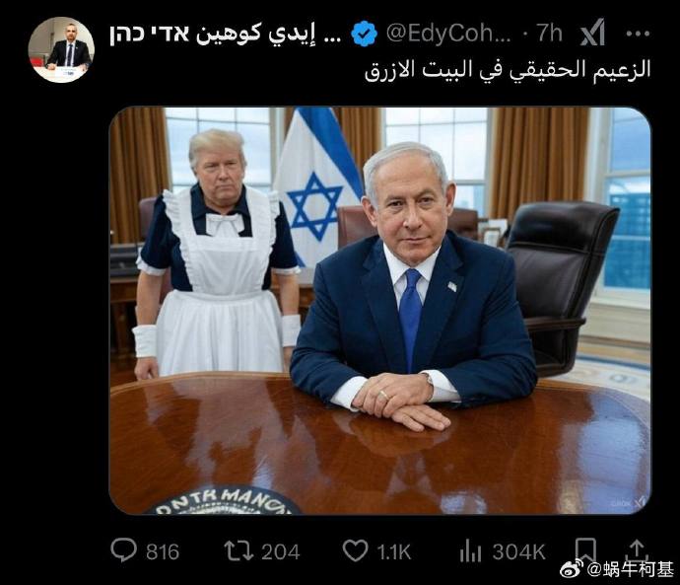Click the 1.1K likes count

point(394,552)
